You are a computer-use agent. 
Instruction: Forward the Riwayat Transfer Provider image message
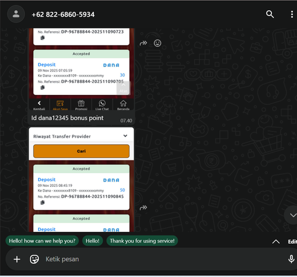click(x=143, y=208)
